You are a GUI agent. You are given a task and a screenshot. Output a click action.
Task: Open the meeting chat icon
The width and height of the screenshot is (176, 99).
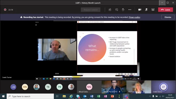click(117, 10)
